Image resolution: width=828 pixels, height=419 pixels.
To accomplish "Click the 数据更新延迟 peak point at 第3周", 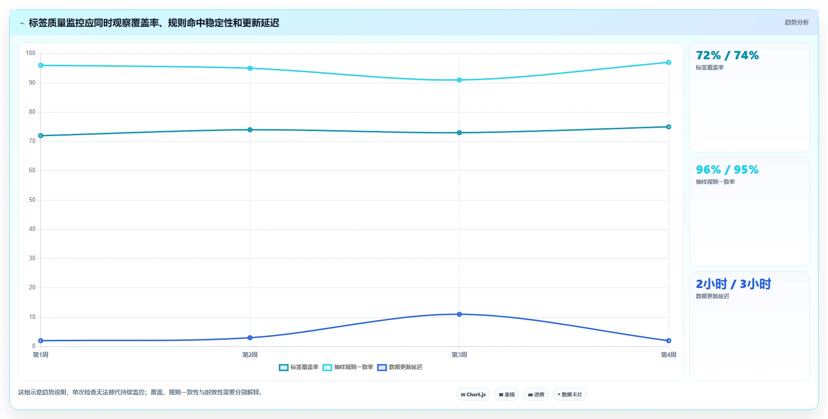I will coord(459,314).
